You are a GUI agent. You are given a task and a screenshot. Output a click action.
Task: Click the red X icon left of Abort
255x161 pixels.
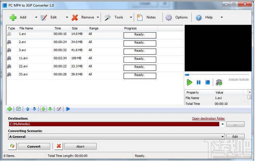(59, 146)
